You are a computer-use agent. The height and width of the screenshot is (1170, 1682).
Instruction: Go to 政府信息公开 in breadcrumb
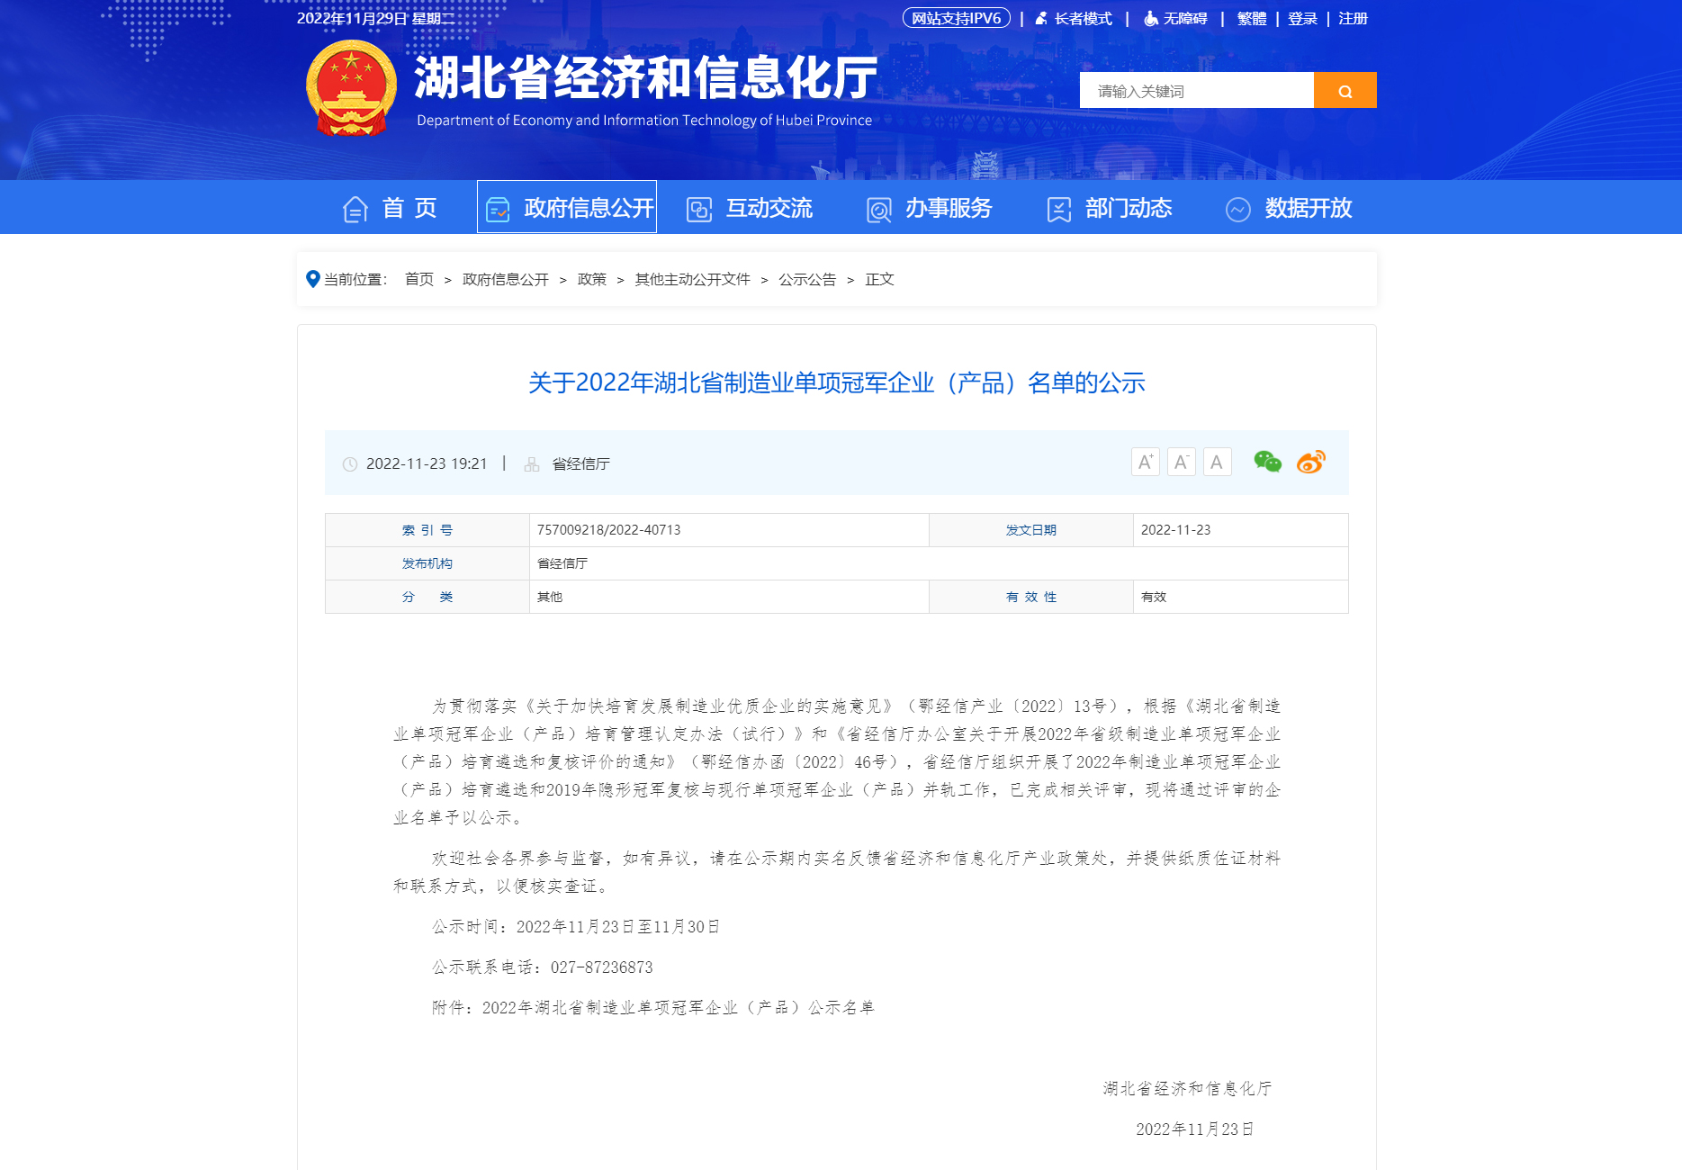point(506,279)
